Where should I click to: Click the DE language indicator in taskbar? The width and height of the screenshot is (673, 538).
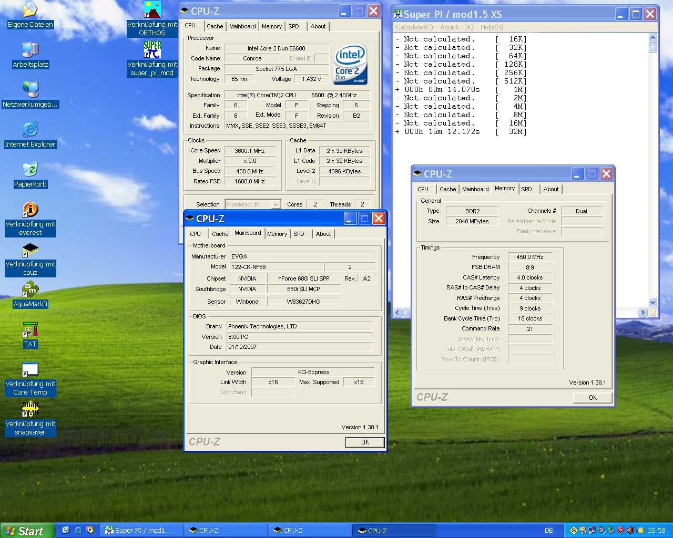coord(548,531)
